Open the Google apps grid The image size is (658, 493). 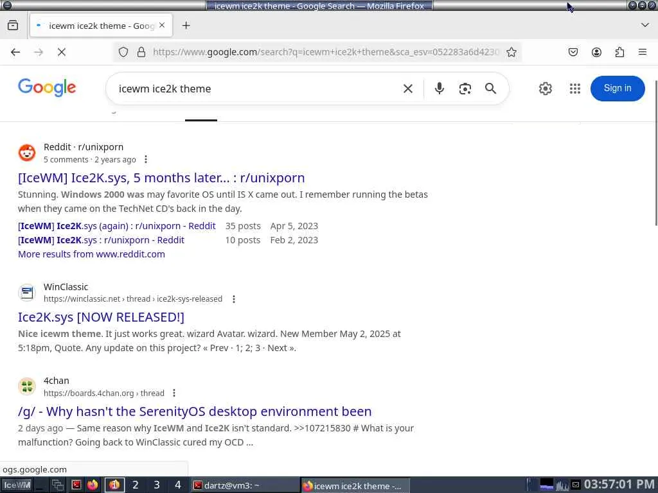pyautogui.click(x=575, y=89)
